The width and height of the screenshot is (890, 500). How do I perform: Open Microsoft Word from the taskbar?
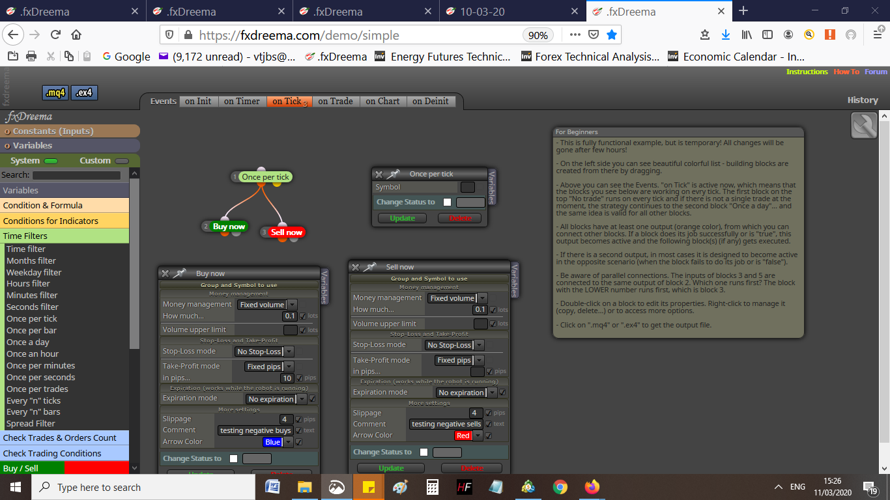pyautogui.click(x=273, y=487)
